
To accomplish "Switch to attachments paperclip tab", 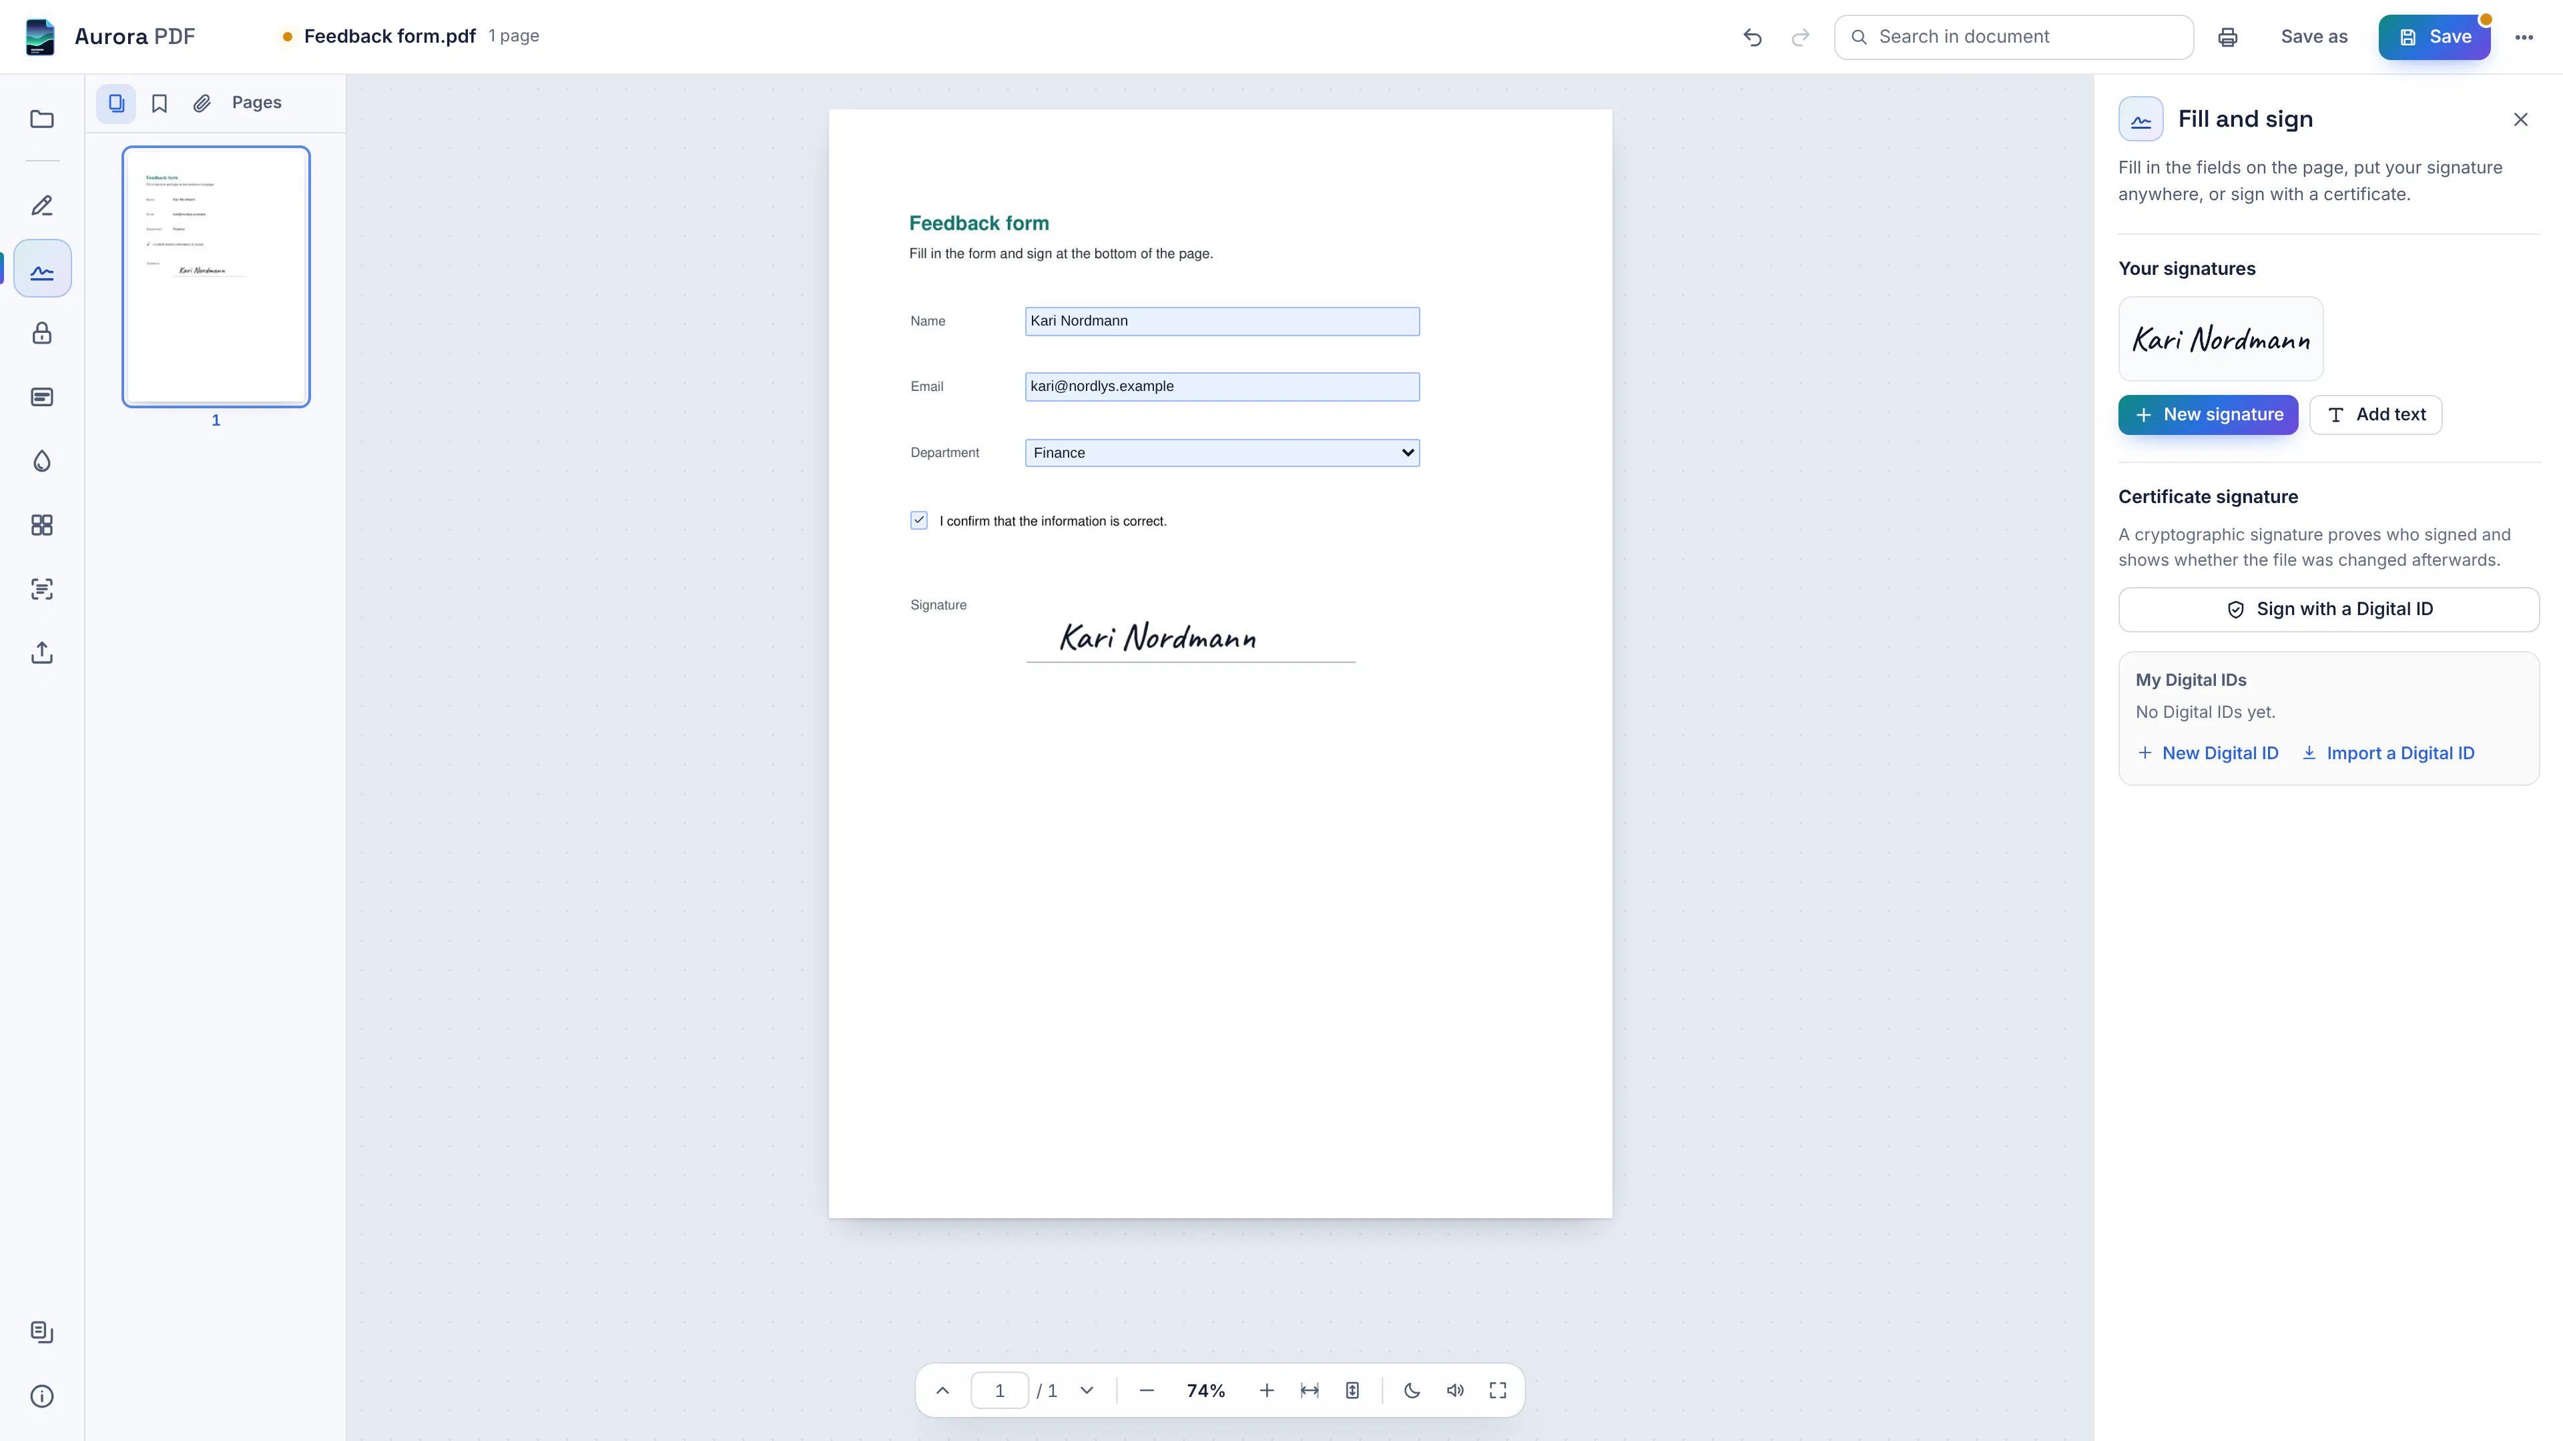I will click(x=202, y=103).
